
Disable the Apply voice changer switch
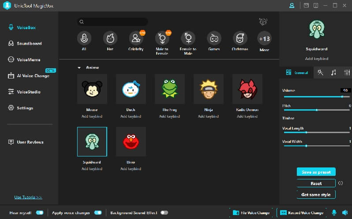point(98,213)
